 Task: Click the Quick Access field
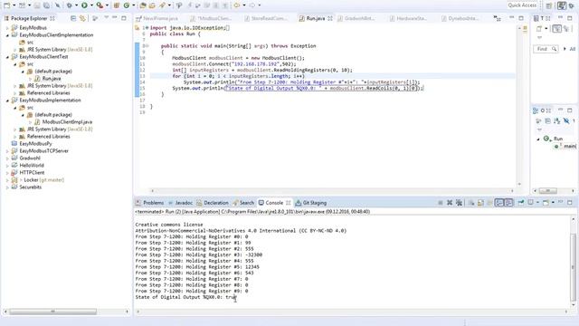pos(522,5)
